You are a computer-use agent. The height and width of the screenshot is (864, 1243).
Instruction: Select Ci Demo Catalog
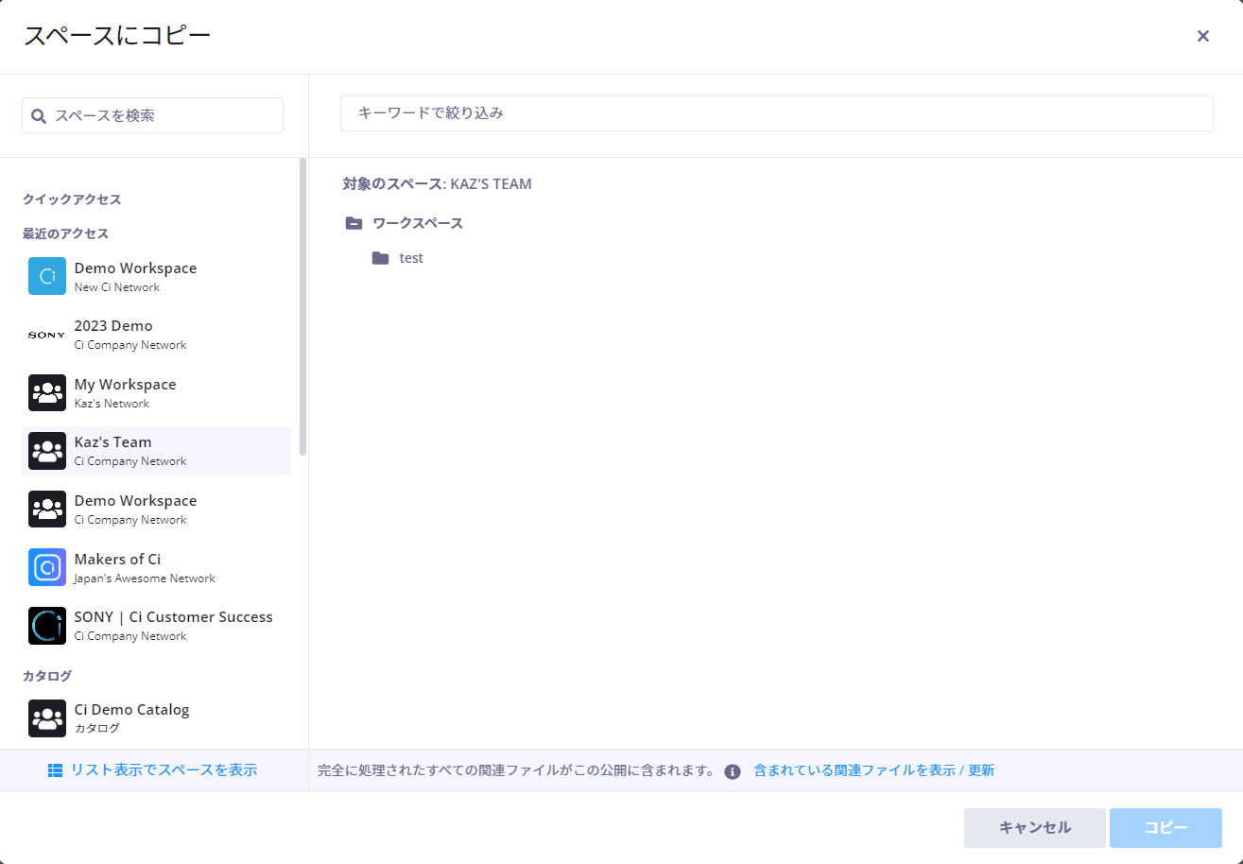(156, 718)
